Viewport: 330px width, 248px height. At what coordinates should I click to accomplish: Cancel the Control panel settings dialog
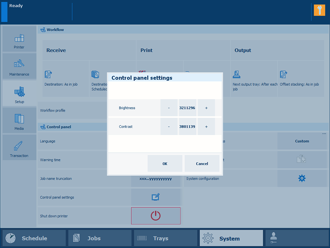(x=202, y=164)
